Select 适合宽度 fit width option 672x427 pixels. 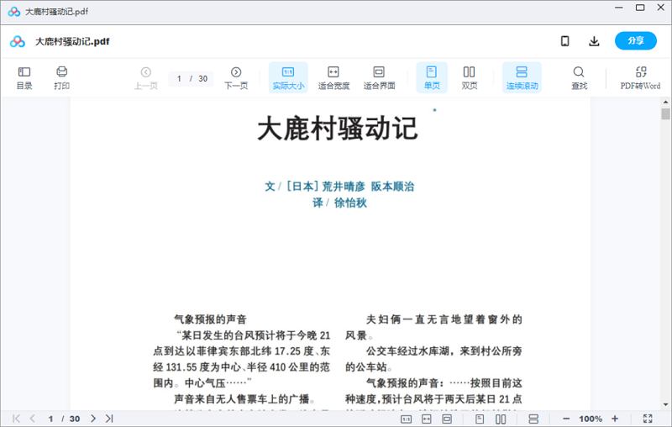click(x=333, y=77)
